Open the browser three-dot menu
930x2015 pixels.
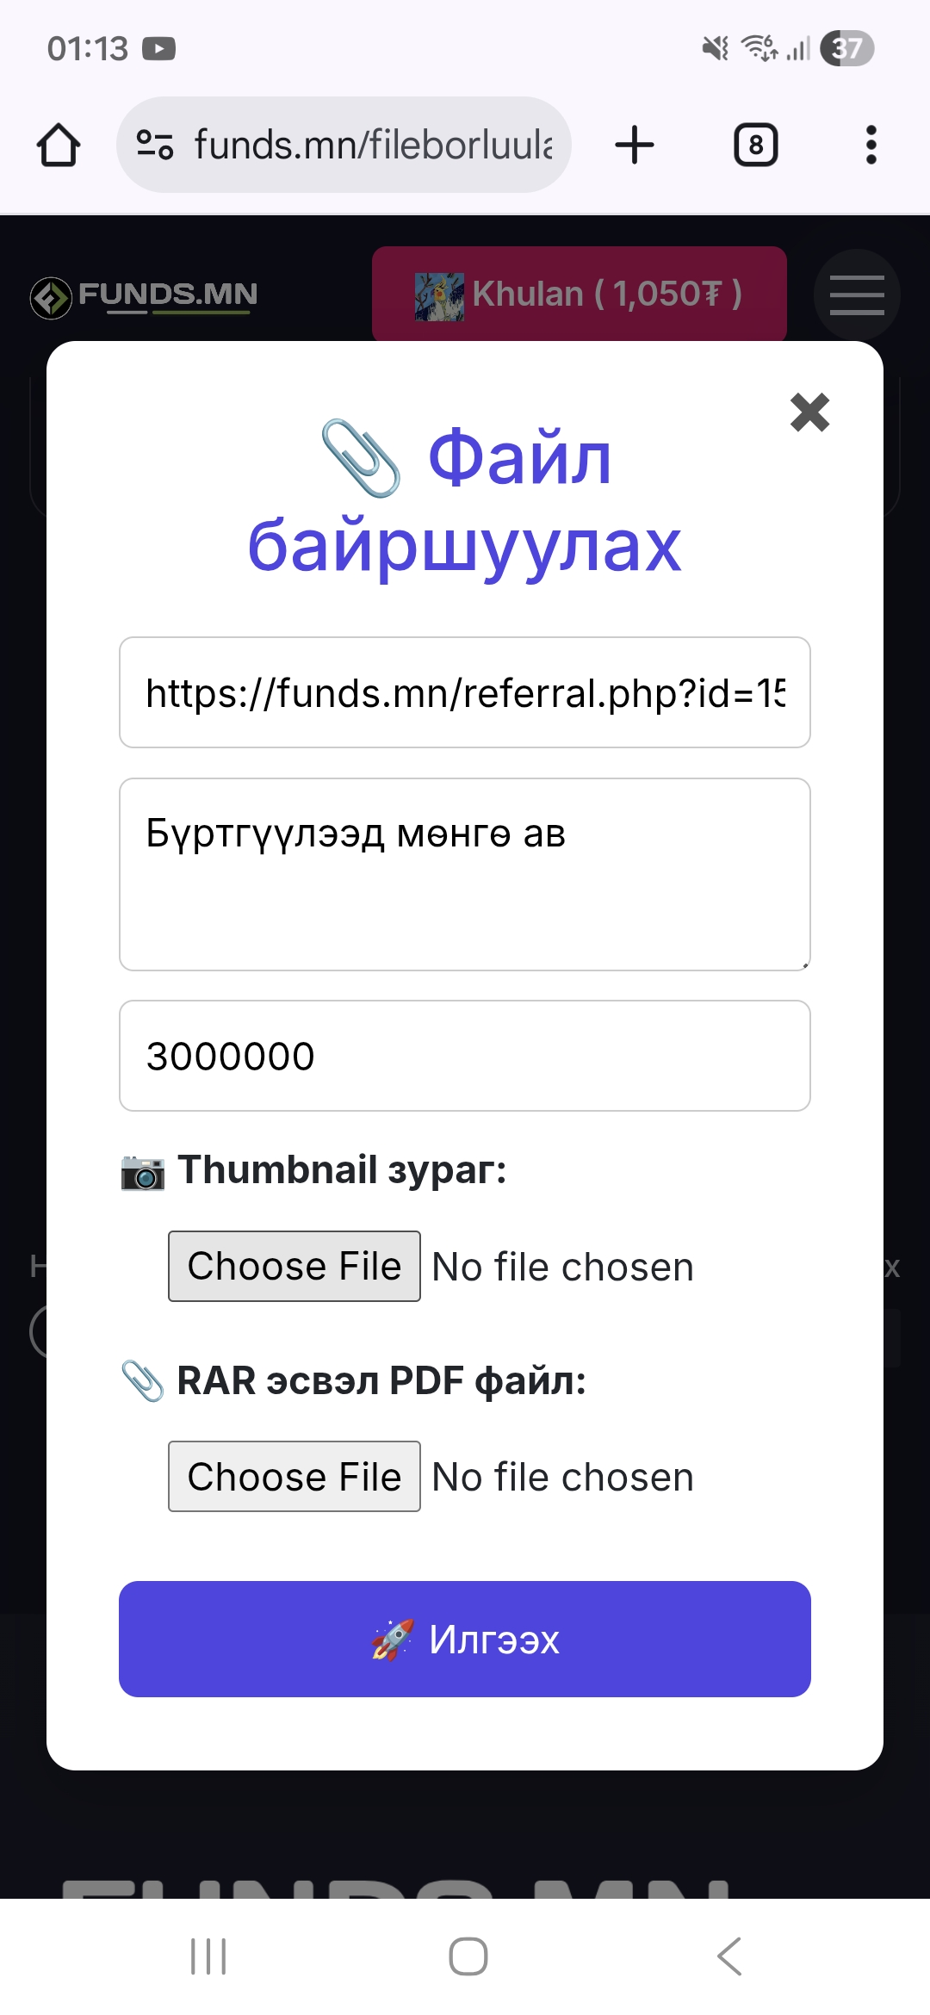[871, 145]
